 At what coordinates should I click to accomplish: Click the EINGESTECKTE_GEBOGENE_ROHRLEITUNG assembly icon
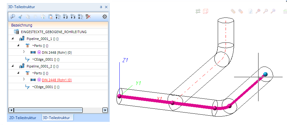coord(16,32)
